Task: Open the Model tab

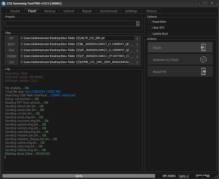Action: click(15, 11)
